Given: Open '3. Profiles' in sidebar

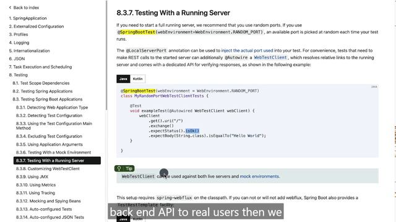Looking at the screenshot, I should coord(19,35).
